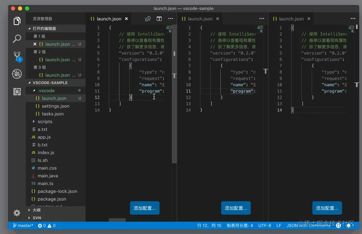Open the Extensions view in activity bar
The width and height of the screenshot is (362, 234).
(17, 91)
